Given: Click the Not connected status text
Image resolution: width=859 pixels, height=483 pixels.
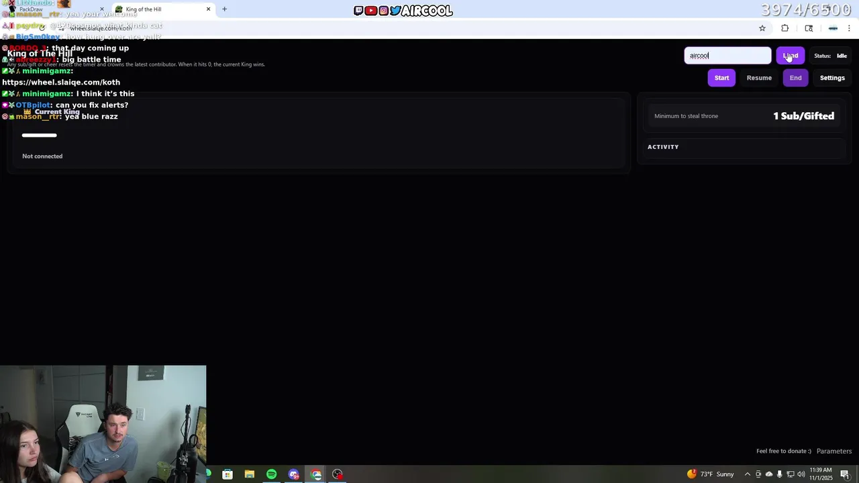Looking at the screenshot, I should tap(42, 156).
